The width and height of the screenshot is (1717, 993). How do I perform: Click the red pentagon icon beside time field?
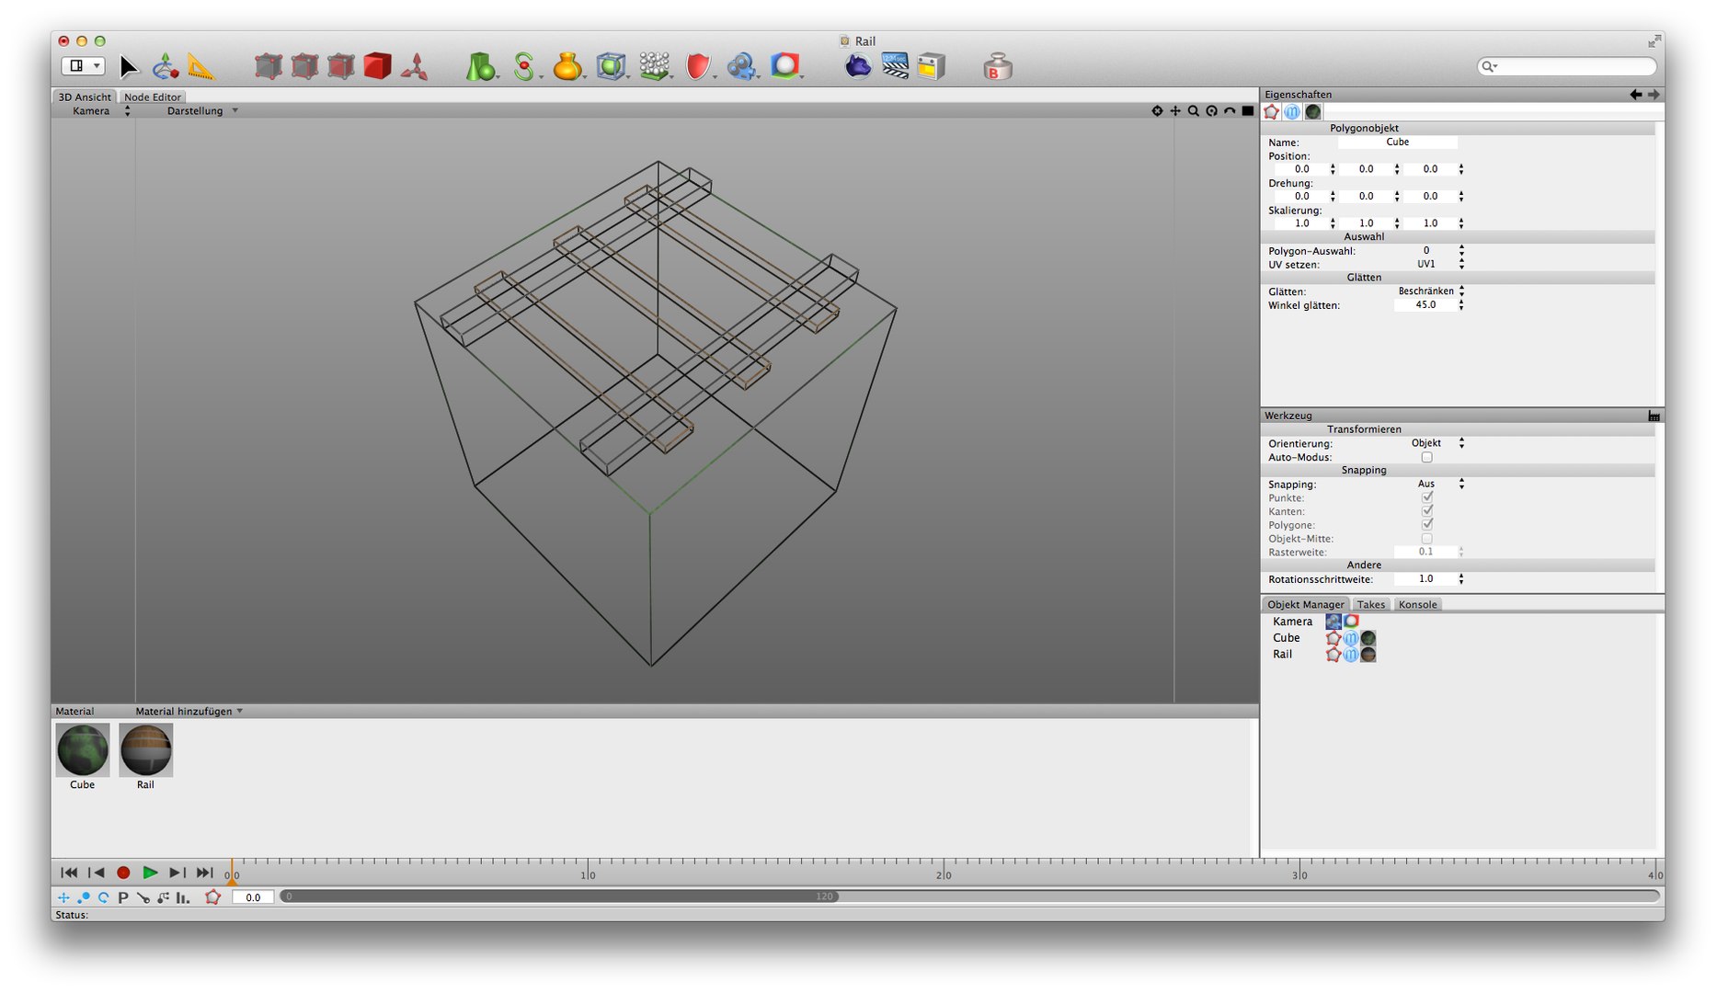tap(212, 897)
